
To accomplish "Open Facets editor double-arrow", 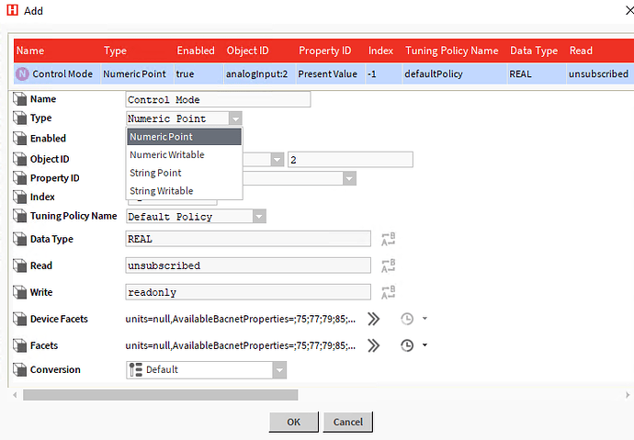I will coord(374,345).
